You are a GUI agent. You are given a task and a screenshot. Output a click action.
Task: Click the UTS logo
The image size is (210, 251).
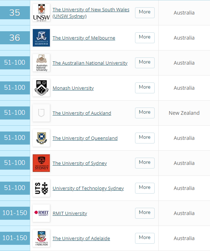[x=41, y=188]
